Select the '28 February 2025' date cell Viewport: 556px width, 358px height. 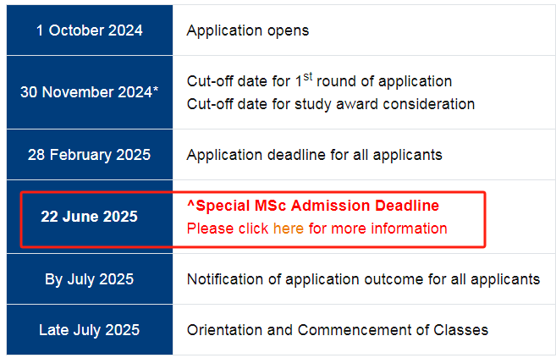(90, 155)
